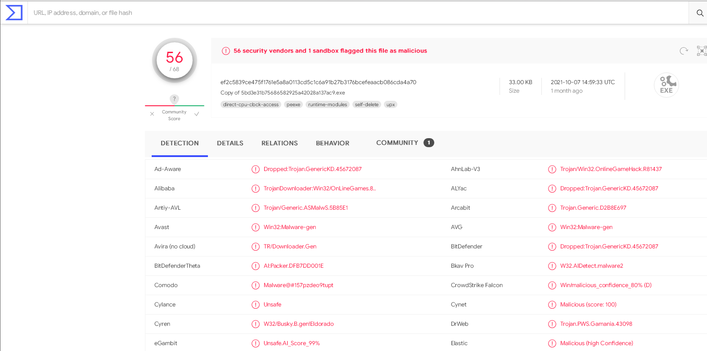The height and width of the screenshot is (351, 707).
Task: Click alert icon in Arcabit row
Action: [x=552, y=208]
